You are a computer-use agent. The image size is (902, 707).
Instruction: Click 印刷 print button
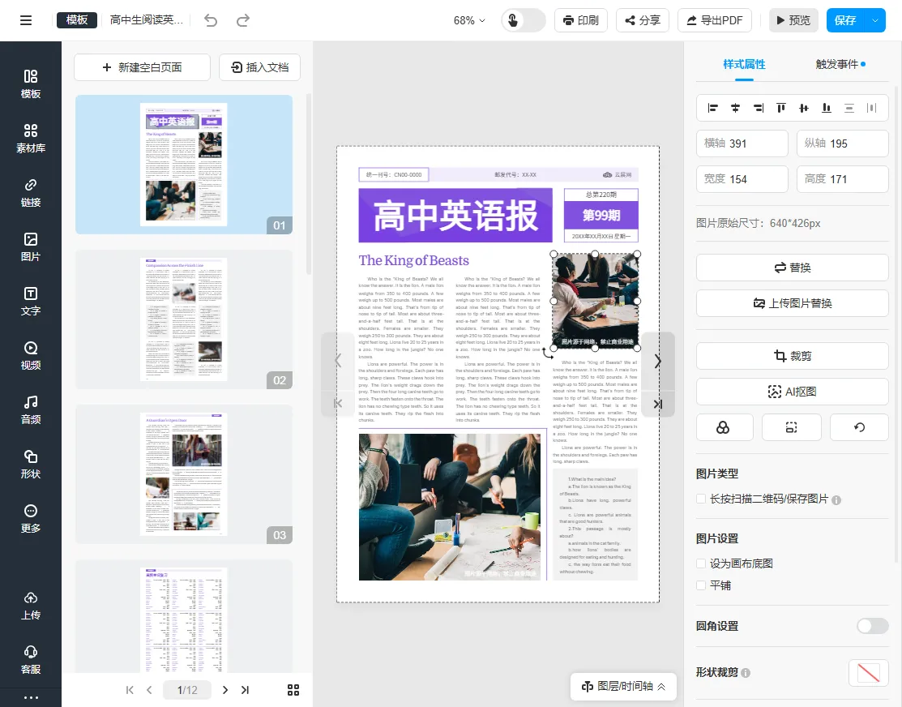pyautogui.click(x=581, y=21)
